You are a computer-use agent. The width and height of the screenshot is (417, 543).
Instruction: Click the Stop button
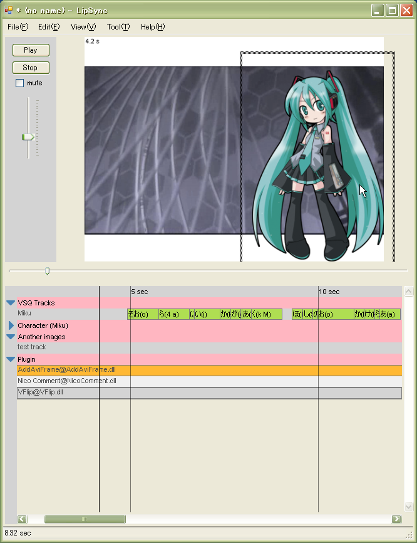[31, 68]
